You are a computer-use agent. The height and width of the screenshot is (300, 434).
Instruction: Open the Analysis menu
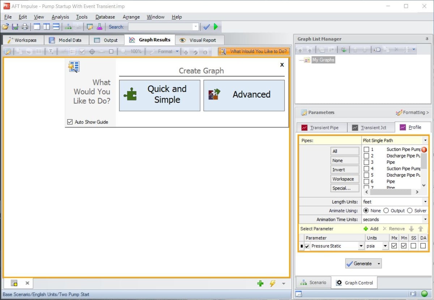coord(60,17)
